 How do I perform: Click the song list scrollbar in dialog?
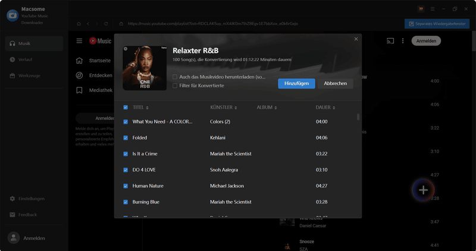tap(358, 117)
